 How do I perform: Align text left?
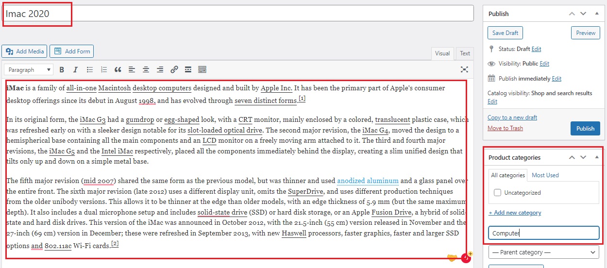point(132,69)
